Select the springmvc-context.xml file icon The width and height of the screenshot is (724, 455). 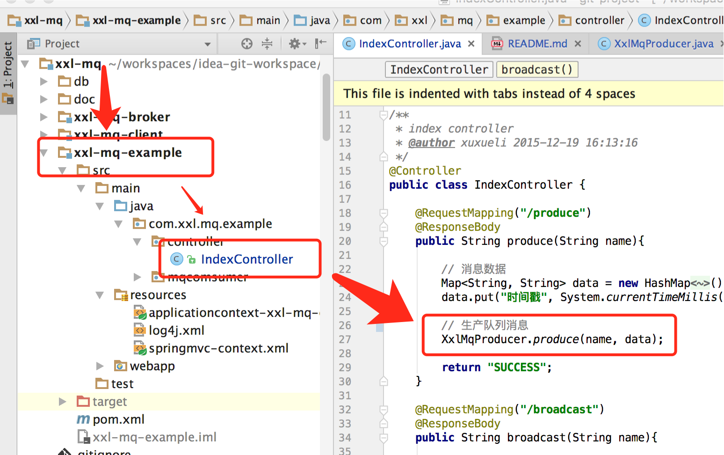coord(140,348)
